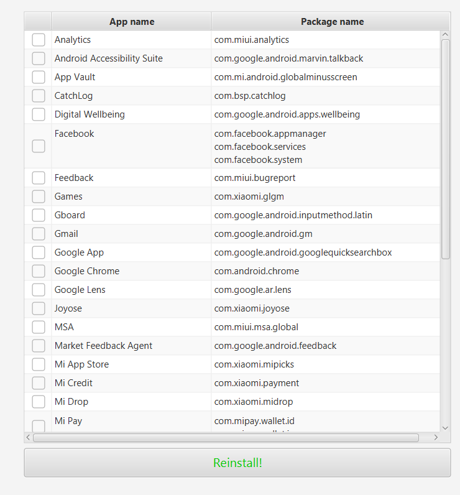The height and width of the screenshot is (495, 460).
Task: Select the com.xiaomi.midrop cell
Action: click(x=325, y=401)
